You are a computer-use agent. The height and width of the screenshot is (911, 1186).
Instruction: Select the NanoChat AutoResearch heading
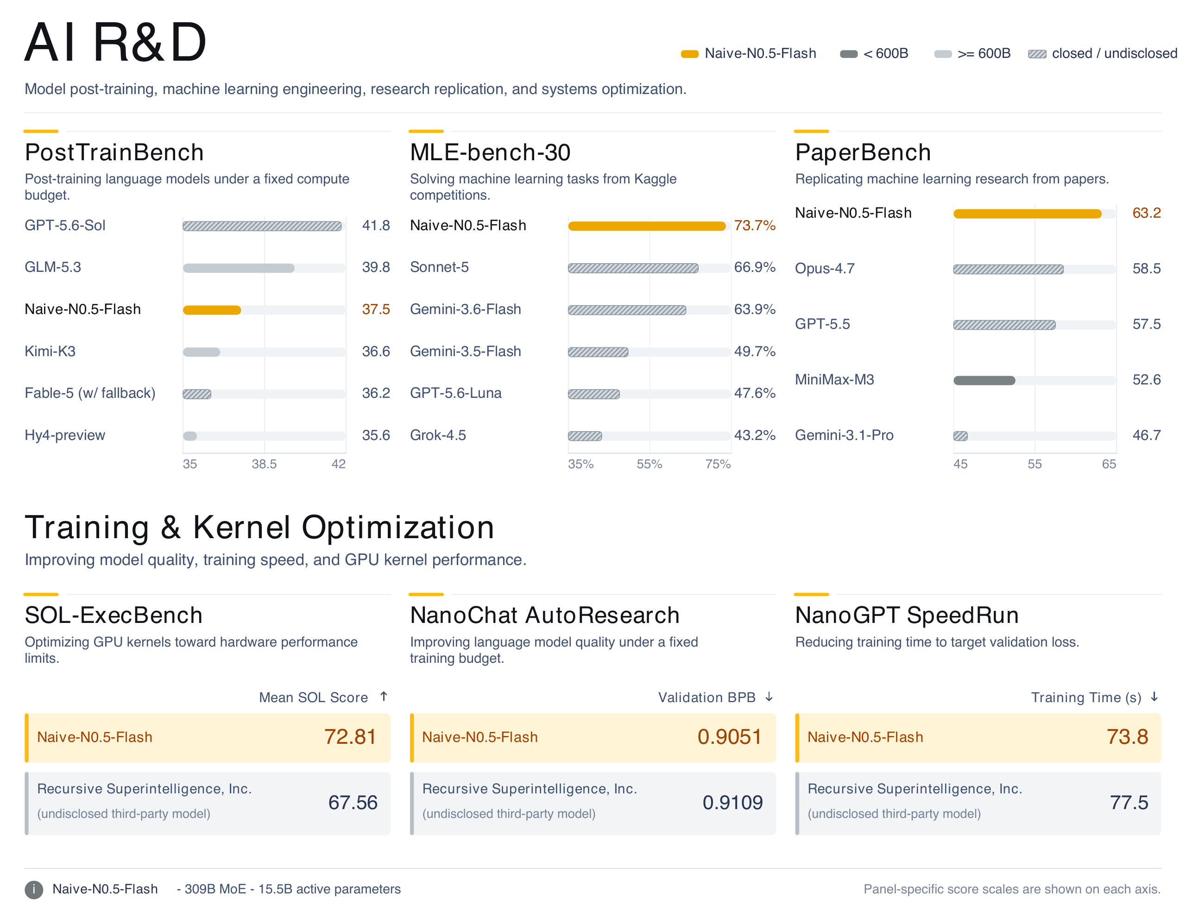[x=544, y=616]
